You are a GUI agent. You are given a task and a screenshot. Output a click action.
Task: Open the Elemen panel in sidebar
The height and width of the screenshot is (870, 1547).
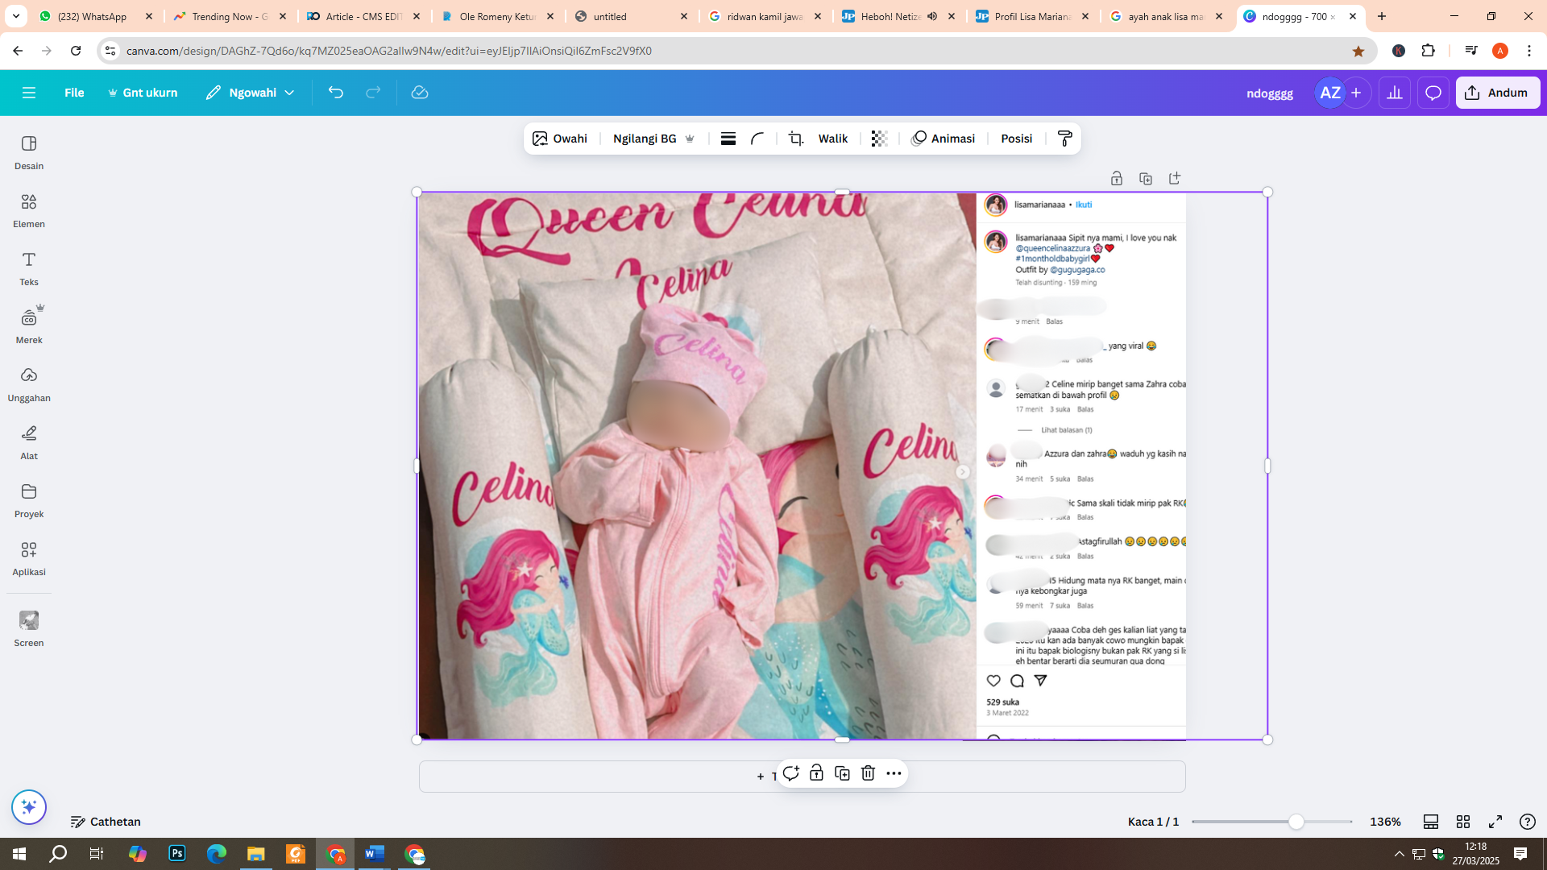(29, 210)
